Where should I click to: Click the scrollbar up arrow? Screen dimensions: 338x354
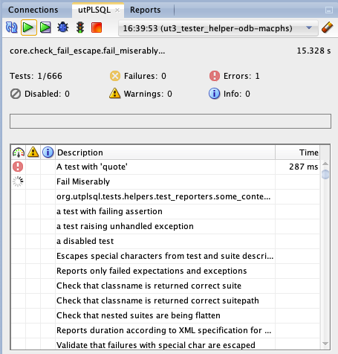[325, 164]
